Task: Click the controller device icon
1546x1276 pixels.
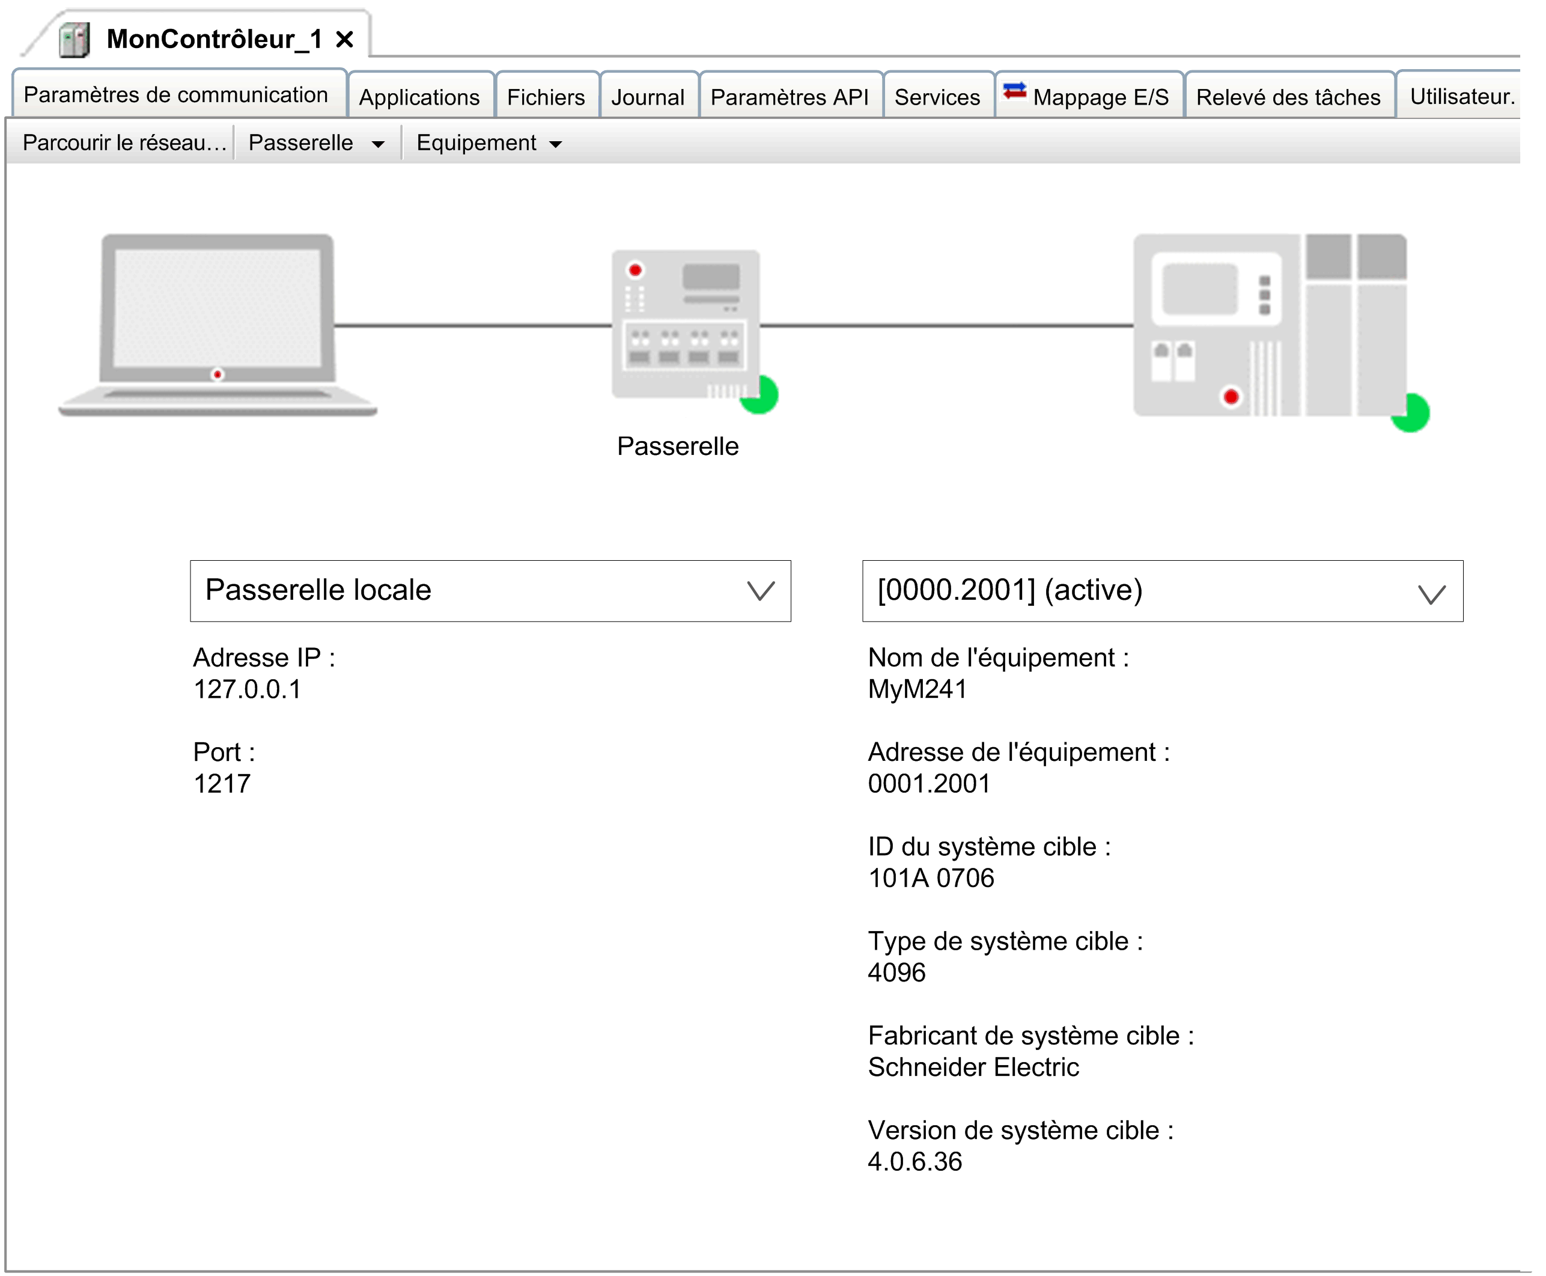Action: pos(1269,325)
